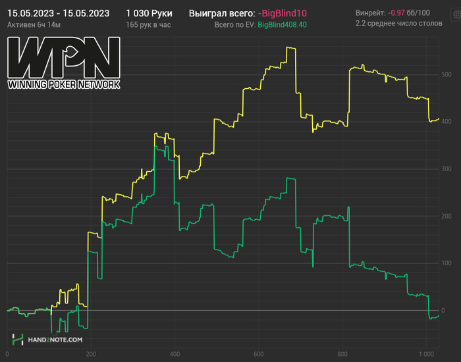Click y-axis label 300
Image resolution: width=461 pixels, height=362 pixels.
coord(447,168)
